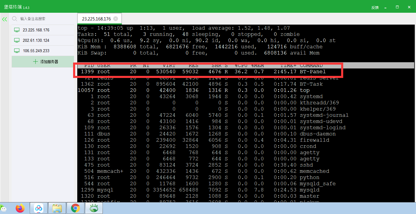
Task: Click the crond process name
Action: pyautogui.click(x=308, y=146)
